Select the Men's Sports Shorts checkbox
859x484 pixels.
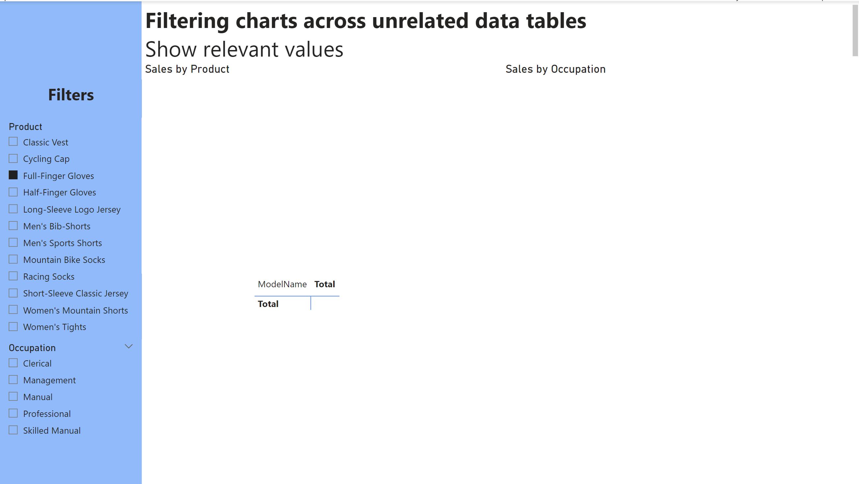click(x=13, y=242)
